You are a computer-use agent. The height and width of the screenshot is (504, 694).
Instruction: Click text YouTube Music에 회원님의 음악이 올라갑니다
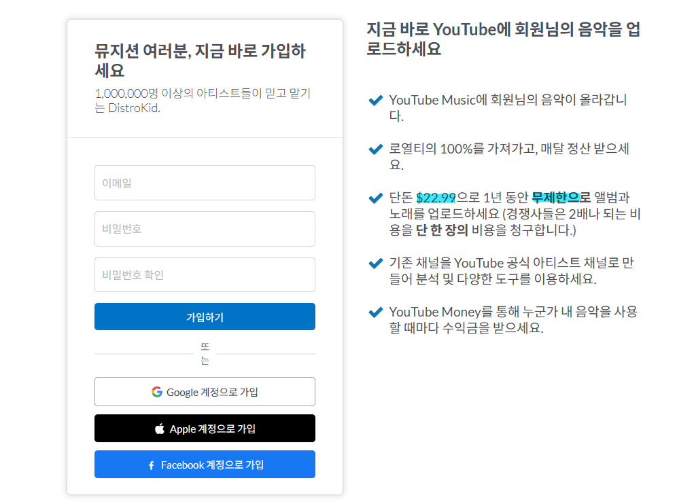508,107
